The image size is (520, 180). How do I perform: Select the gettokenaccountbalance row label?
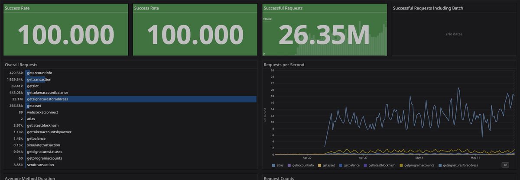pos(47,93)
